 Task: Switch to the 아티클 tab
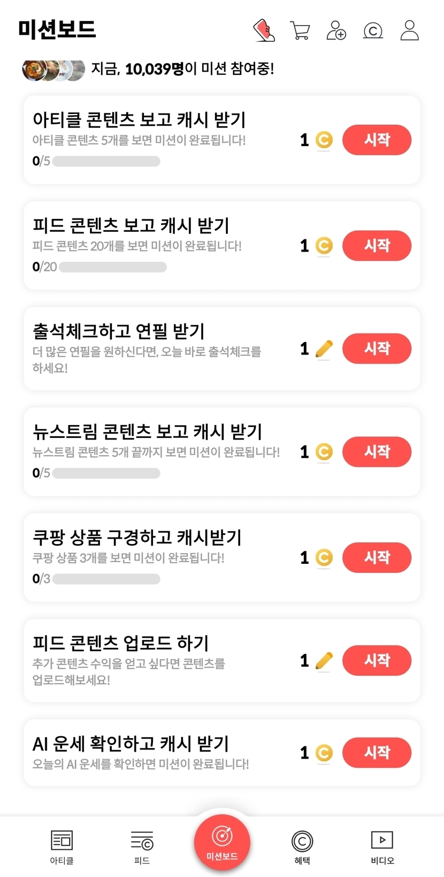tap(62, 846)
